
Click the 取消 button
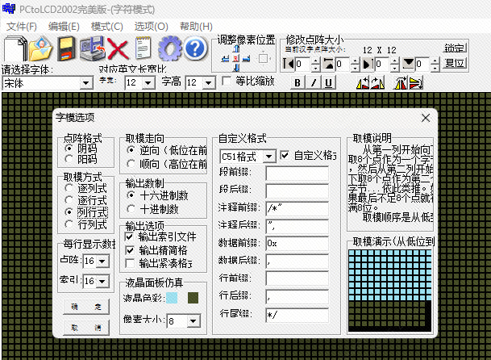point(86,328)
